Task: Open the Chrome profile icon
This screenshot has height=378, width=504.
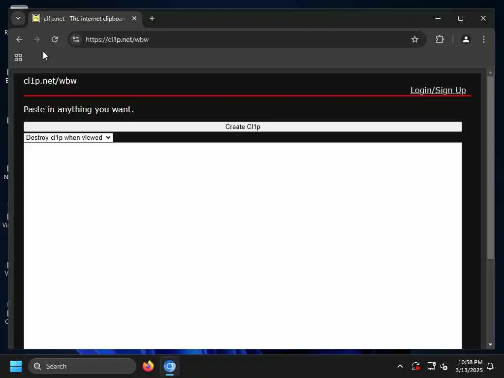Action: click(x=466, y=39)
